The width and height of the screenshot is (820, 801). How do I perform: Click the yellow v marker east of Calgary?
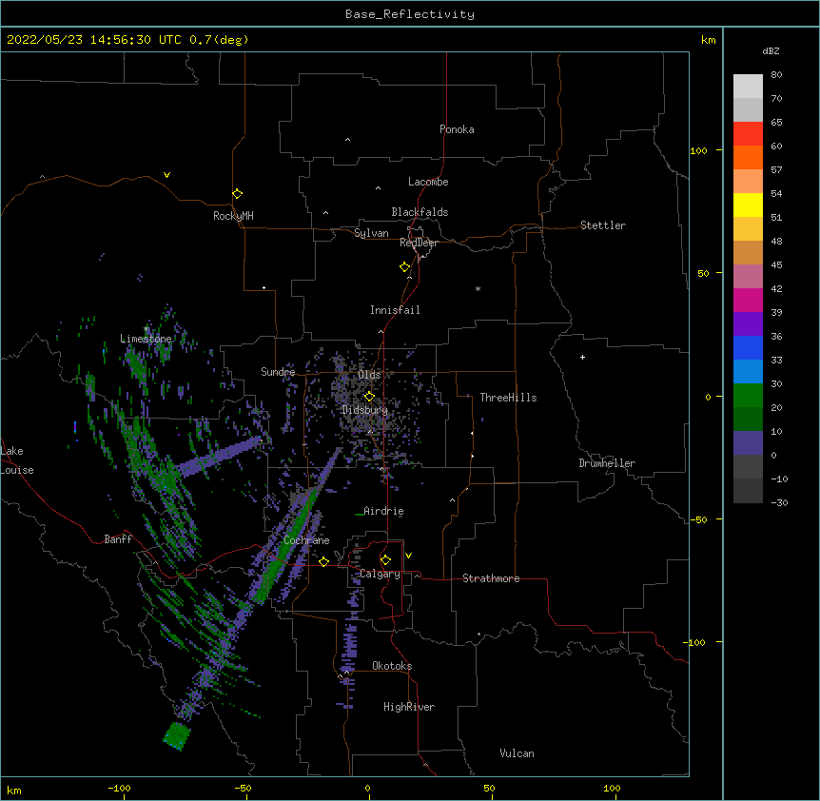[408, 556]
